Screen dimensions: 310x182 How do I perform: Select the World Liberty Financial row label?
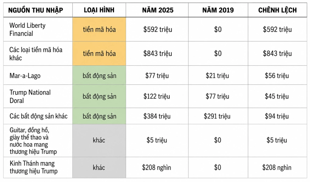point(27,29)
